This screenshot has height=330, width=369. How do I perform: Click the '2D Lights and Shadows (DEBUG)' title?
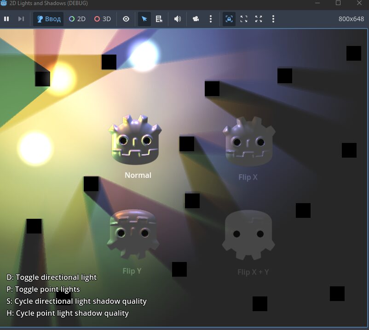(49, 3)
